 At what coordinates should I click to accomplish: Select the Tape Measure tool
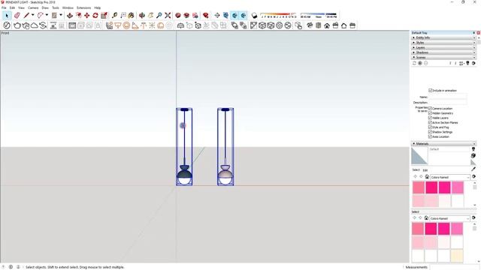coord(114,15)
